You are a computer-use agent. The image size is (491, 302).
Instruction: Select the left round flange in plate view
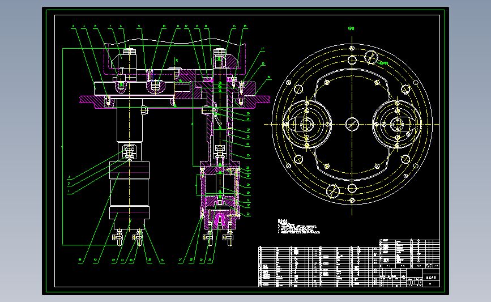coord(307,124)
